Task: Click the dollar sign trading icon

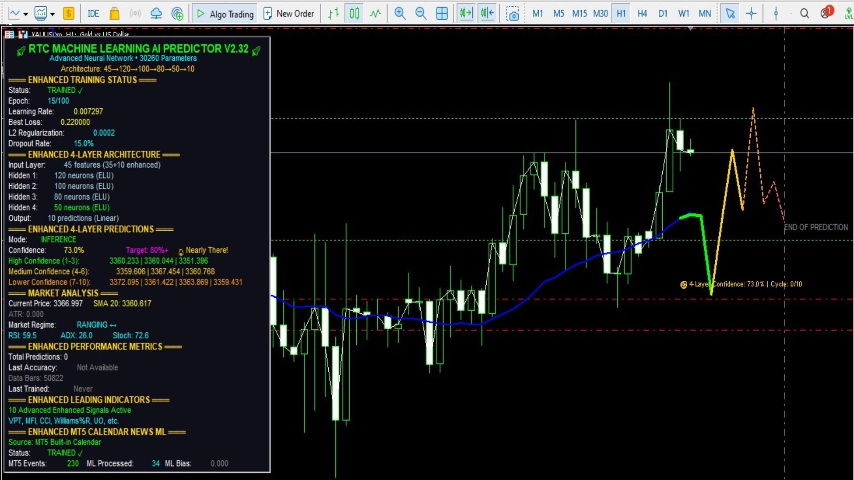Action: (68, 13)
